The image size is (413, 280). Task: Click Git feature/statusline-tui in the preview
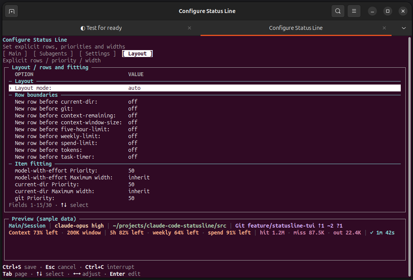click(x=275, y=226)
